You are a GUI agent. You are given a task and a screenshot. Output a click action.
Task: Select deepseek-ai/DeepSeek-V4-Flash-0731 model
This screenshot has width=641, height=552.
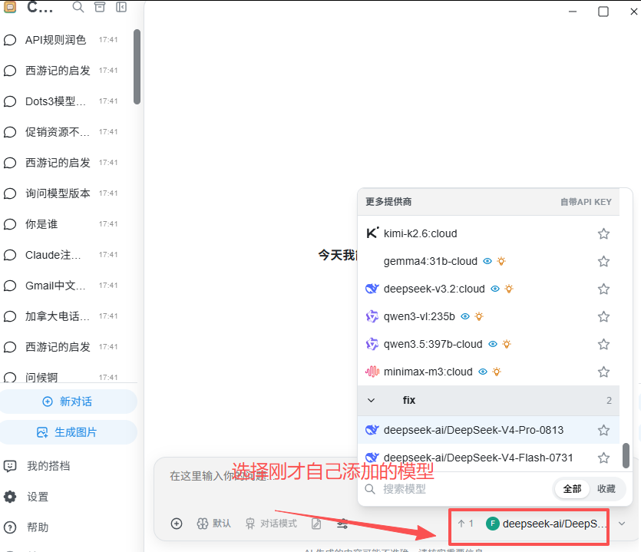(488, 458)
